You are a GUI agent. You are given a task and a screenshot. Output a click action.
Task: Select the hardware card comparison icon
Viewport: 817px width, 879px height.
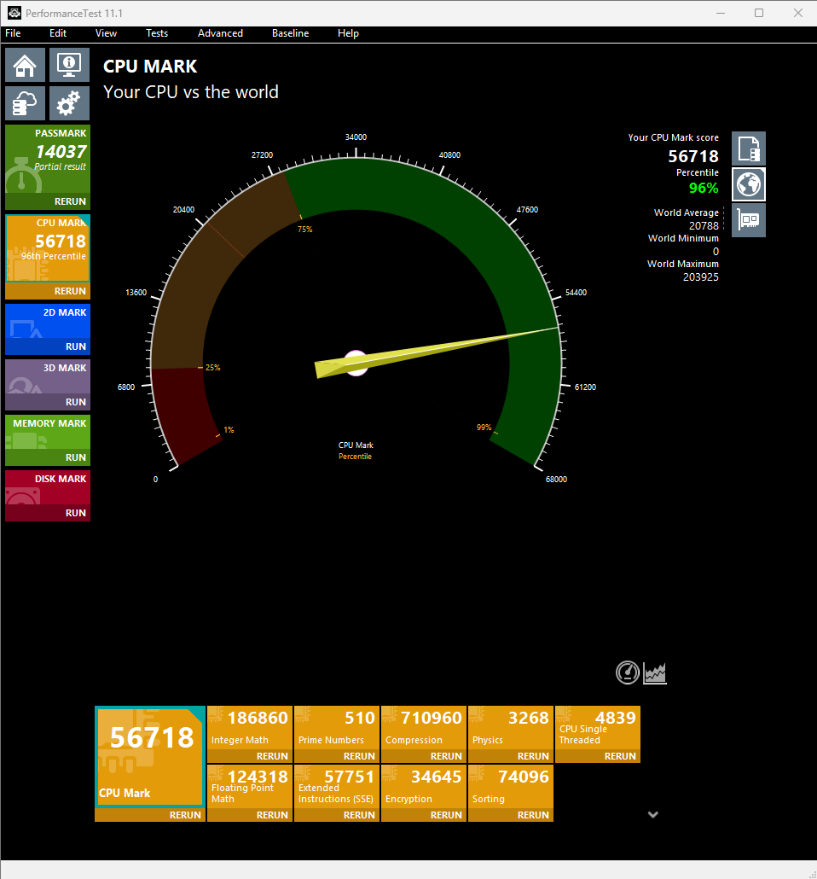[749, 220]
